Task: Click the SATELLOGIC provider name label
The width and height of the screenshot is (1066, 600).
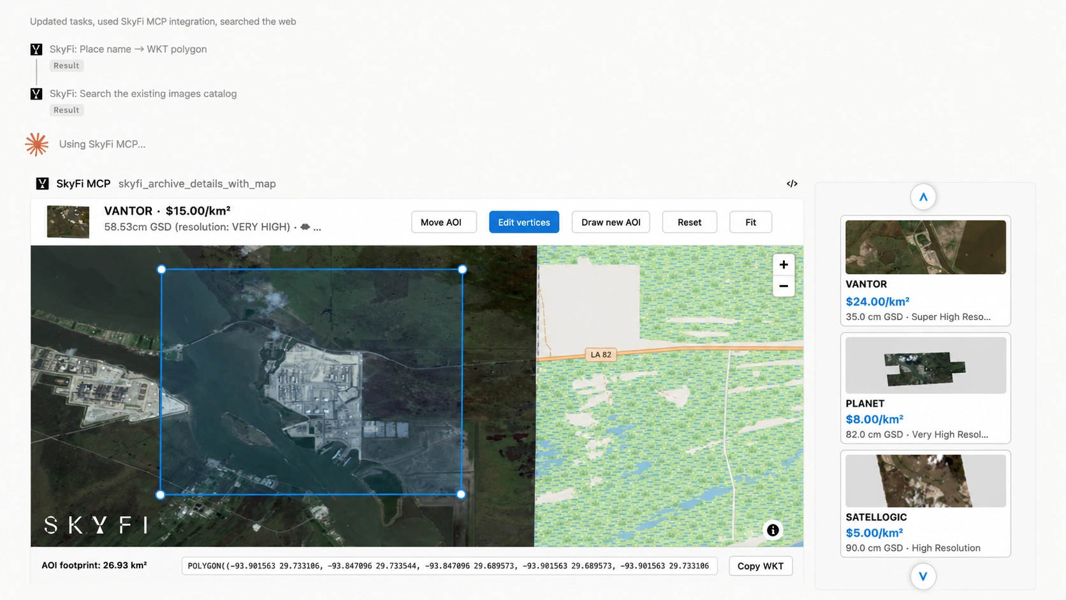Action: (876, 517)
